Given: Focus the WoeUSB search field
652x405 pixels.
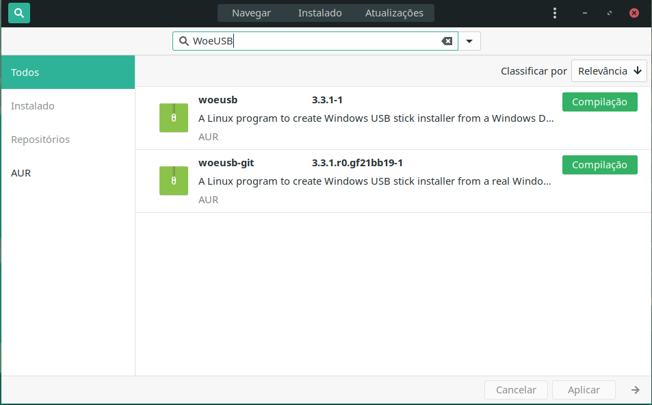Looking at the screenshot, I should (x=315, y=41).
